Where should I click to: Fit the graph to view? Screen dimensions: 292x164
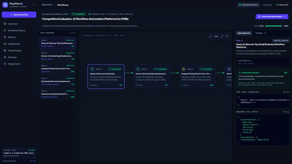[227, 37]
